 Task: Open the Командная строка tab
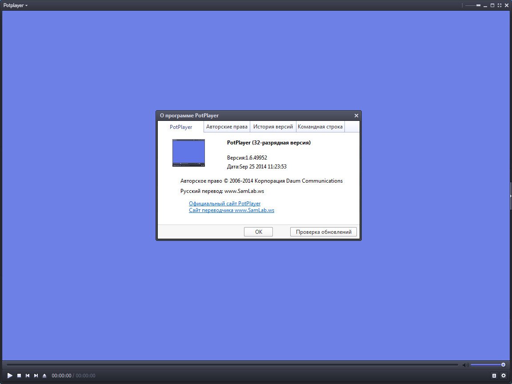point(320,127)
